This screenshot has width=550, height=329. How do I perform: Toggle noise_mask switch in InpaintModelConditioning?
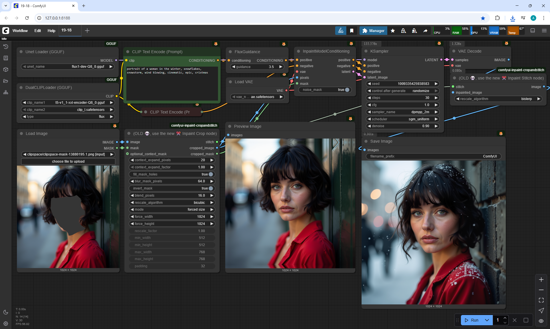pos(347,90)
